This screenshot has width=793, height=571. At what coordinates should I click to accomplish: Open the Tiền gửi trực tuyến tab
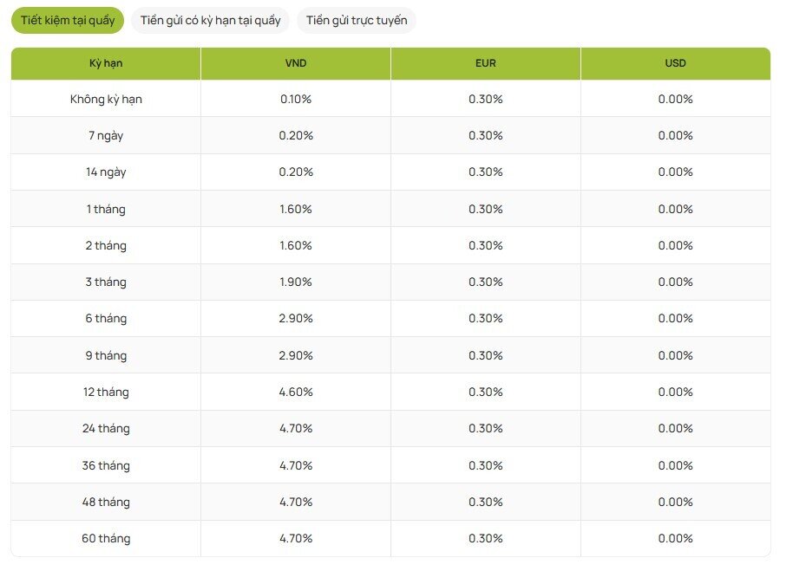click(x=357, y=21)
